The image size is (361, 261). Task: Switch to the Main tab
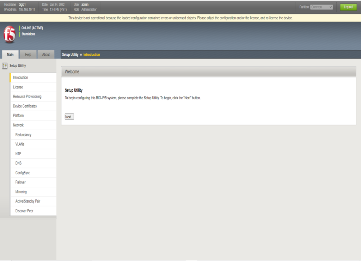pos(10,55)
